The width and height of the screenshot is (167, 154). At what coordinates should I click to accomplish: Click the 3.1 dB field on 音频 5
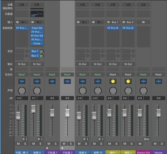click(33, 98)
